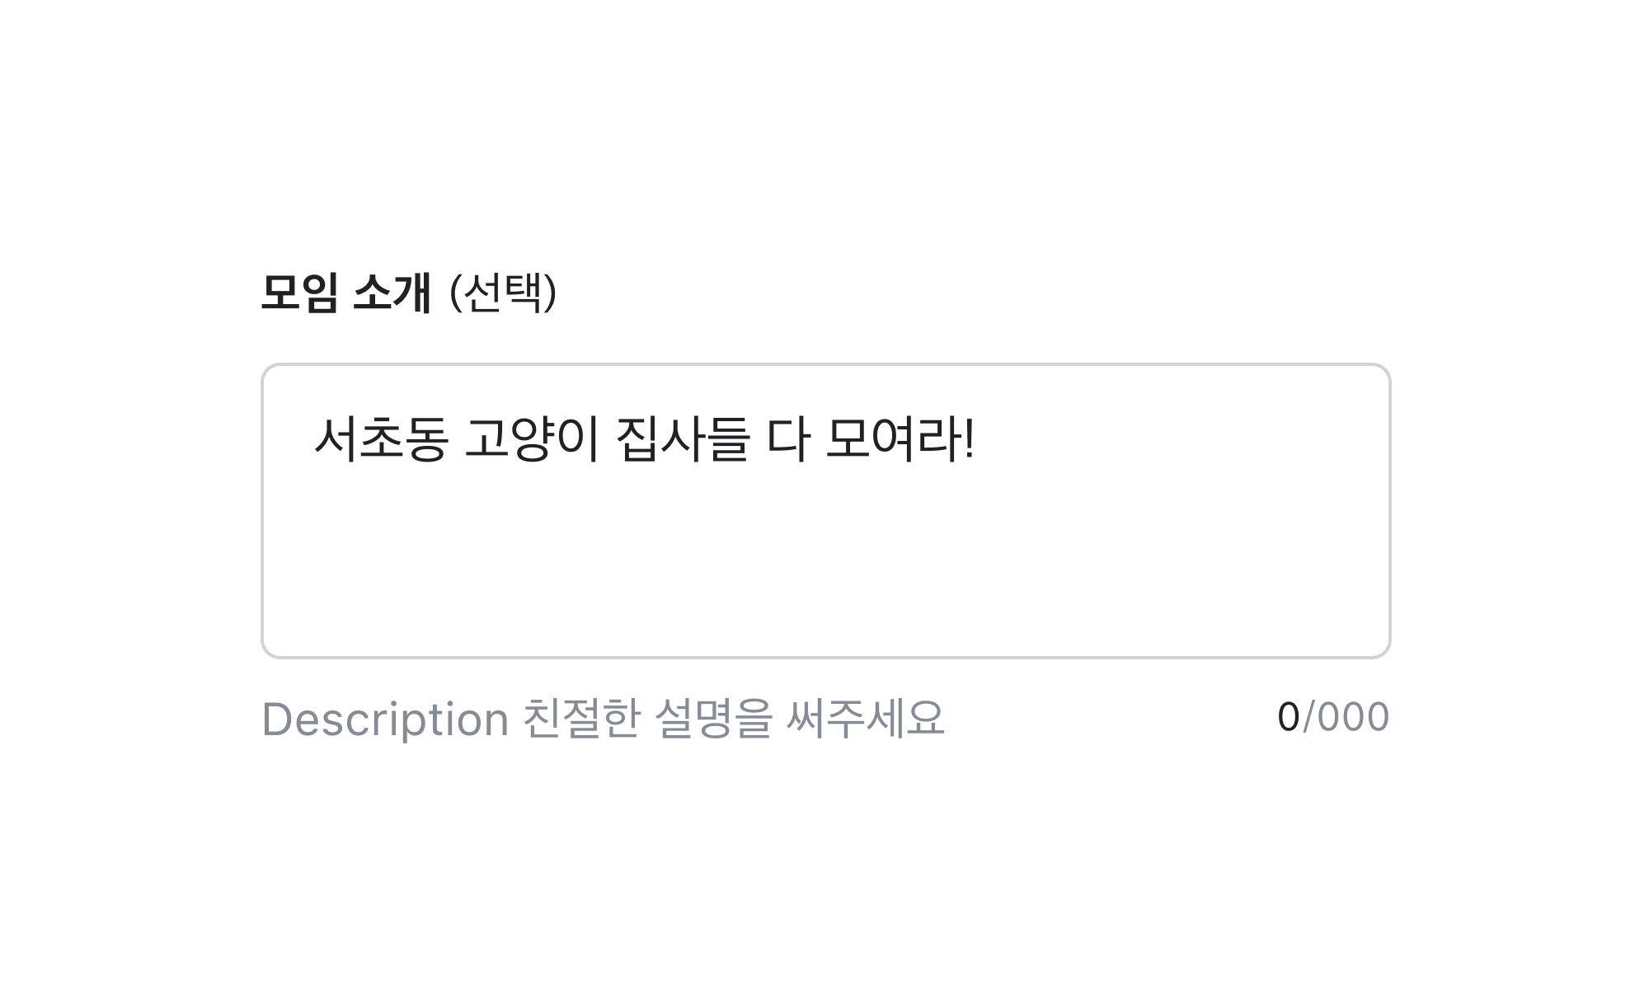The height and width of the screenshot is (989, 1649).
Task: Click the word "소개" in the label
Action: (x=392, y=293)
